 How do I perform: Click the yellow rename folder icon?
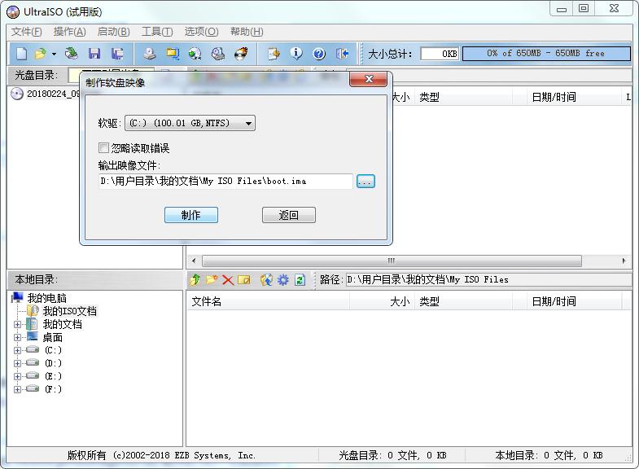tap(244, 279)
